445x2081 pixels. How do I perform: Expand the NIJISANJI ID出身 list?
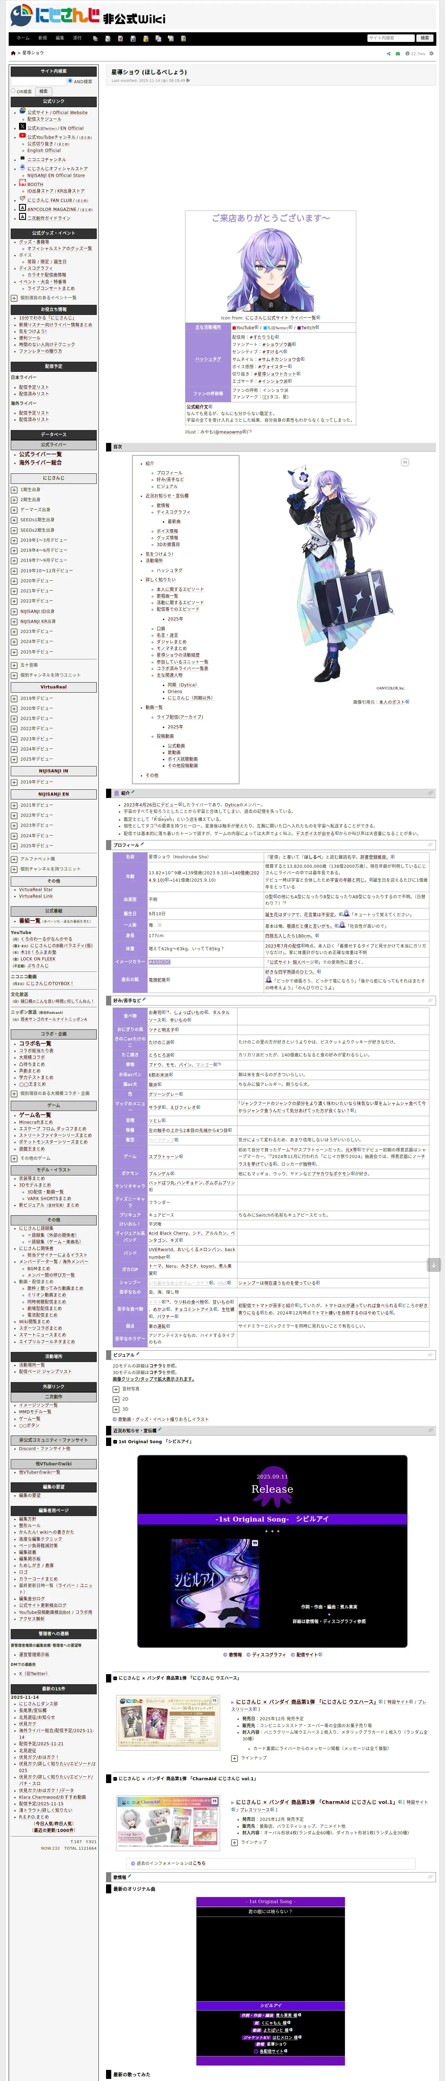tap(14, 611)
